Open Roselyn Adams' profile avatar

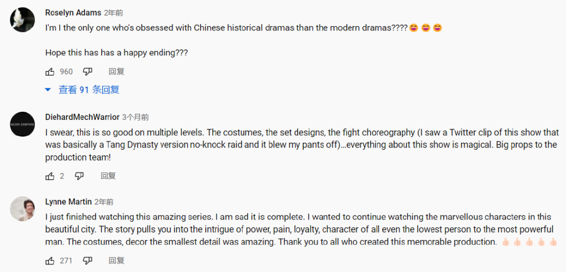point(23,20)
